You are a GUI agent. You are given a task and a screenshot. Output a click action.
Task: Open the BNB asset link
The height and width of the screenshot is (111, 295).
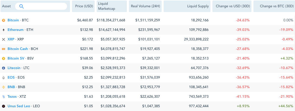pyautogui.click(x=11, y=87)
